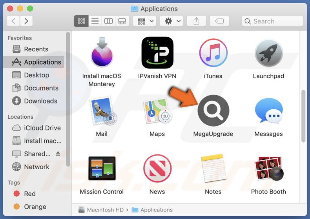Filter by the Red tag
The height and width of the screenshot is (219, 310).
(34, 194)
